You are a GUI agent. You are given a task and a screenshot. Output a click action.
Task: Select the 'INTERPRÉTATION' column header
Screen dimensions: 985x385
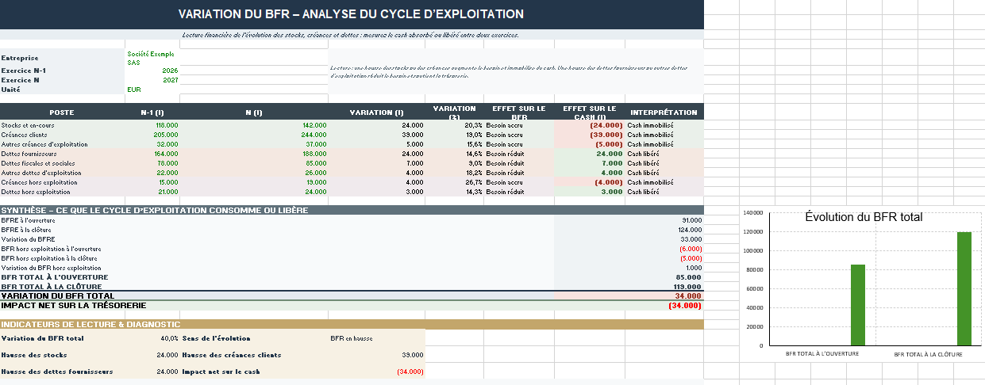[664, 112]
